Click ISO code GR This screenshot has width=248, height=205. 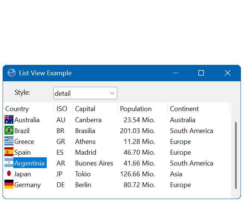pyautogui.click(x=61, y=142)
